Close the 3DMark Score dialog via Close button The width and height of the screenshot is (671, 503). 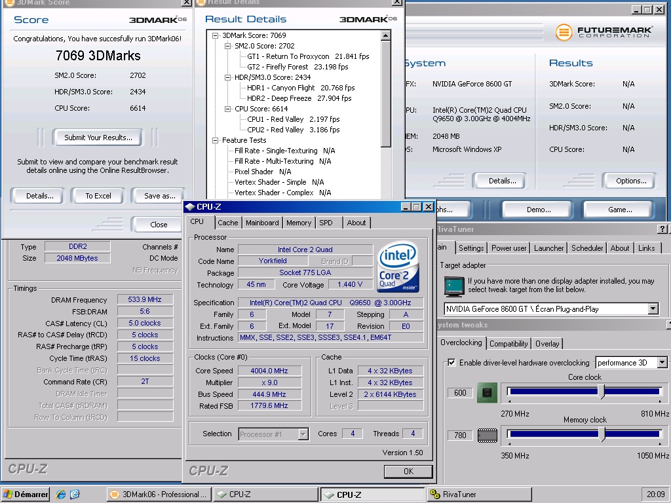159,225
